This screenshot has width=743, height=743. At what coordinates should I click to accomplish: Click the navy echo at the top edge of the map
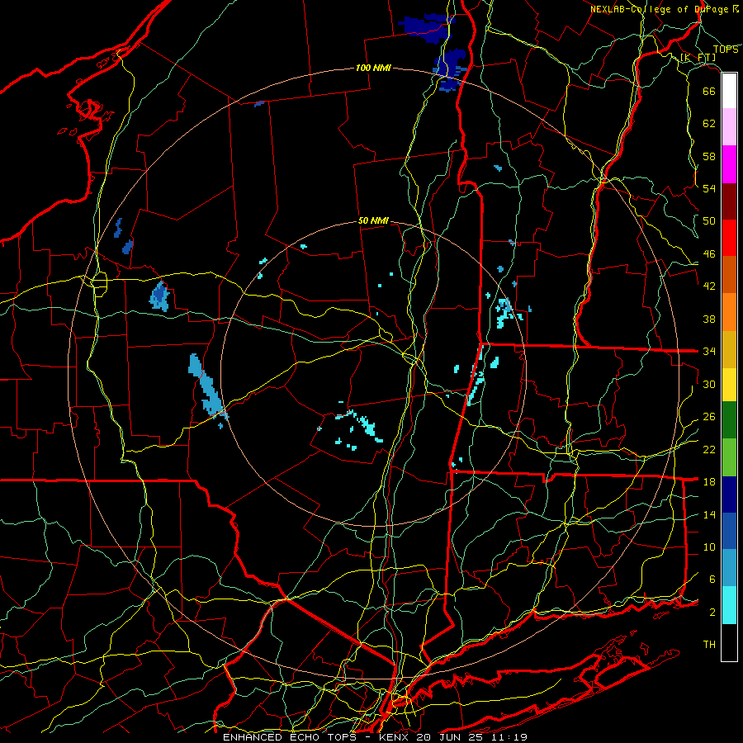coord(427,27)
